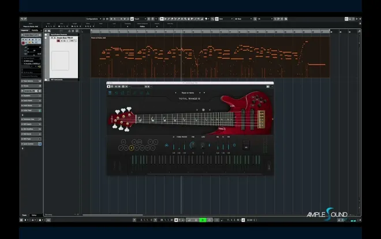This screenshot has width=381, height=239.
Task: Open the Main panel icon in Ample Bass plugin
Action: (x=110, y=93)
